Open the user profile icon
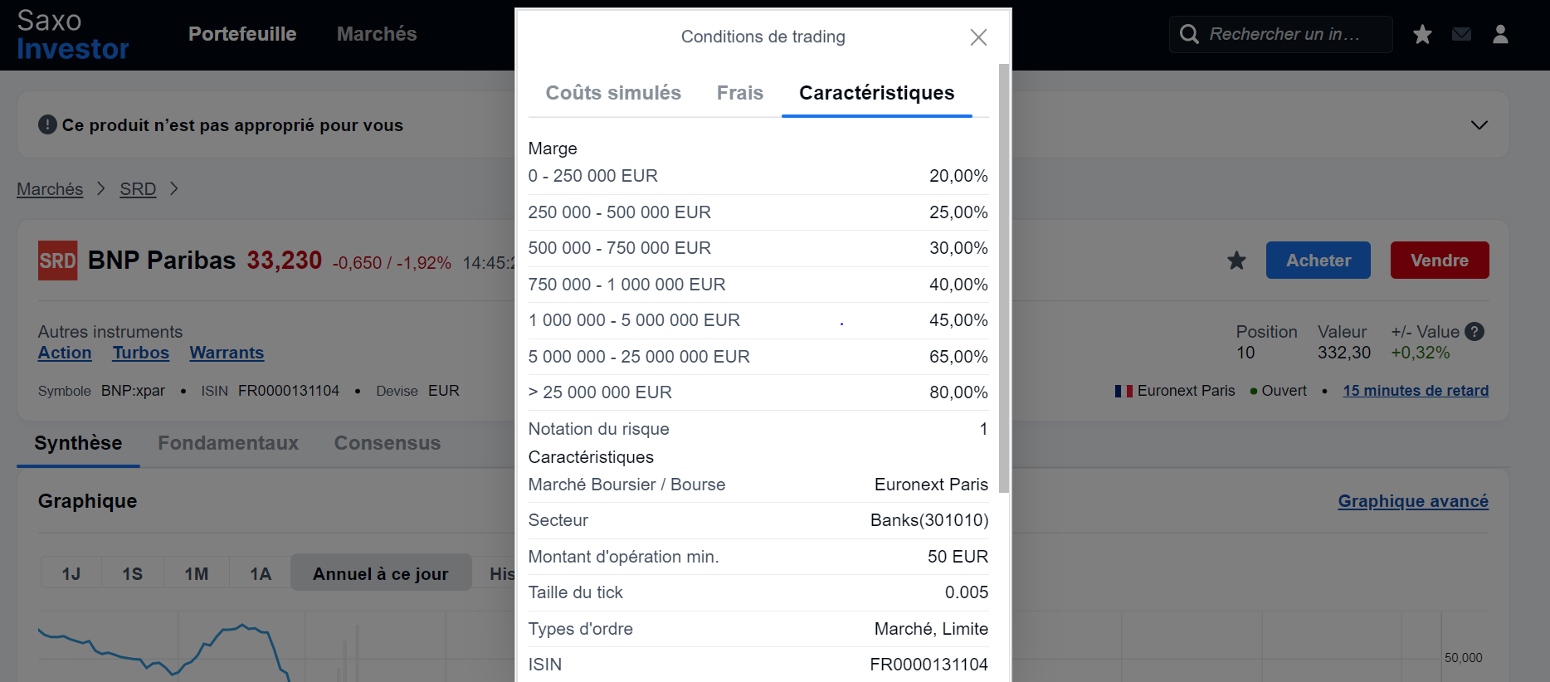1550x682 pixels. (1500, 34)
